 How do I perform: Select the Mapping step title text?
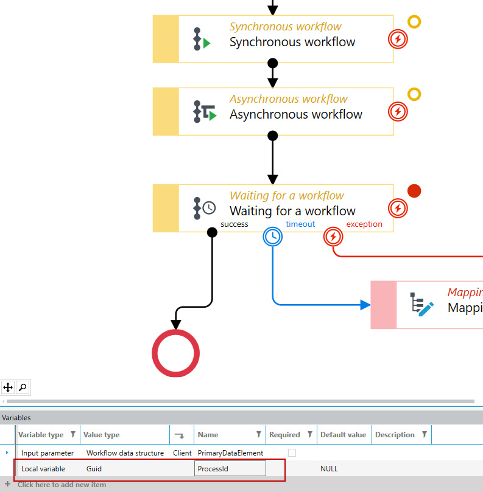click(465, 308)
